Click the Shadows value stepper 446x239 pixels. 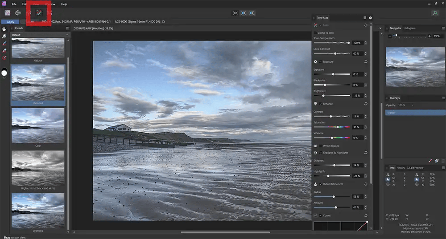366,165
